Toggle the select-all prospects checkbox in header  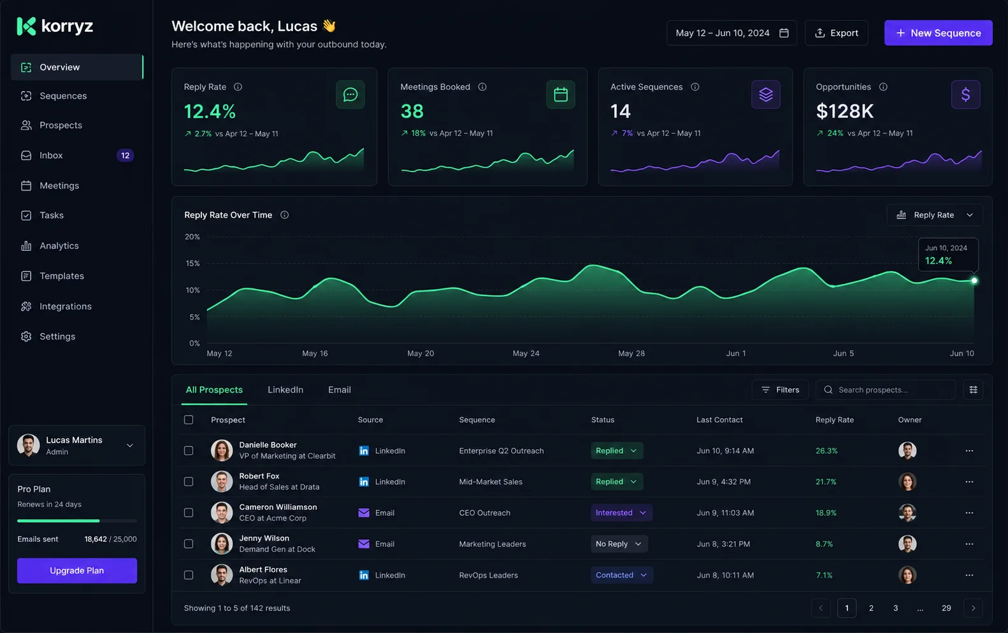click(189, 420)
